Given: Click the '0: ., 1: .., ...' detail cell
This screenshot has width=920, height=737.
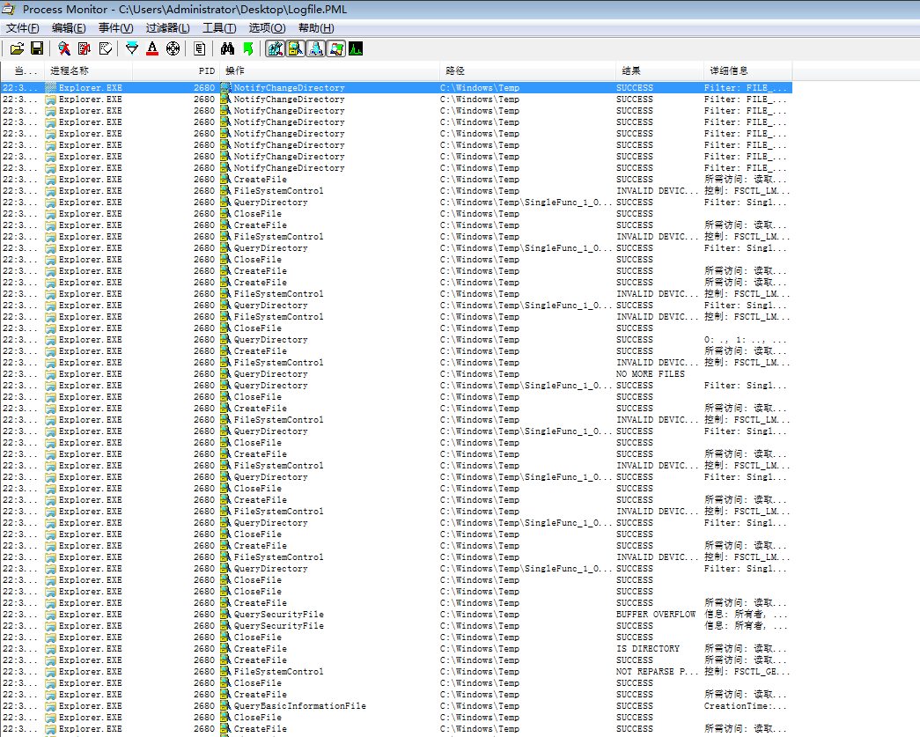Looking at the screenshot, I should (745, 340).
